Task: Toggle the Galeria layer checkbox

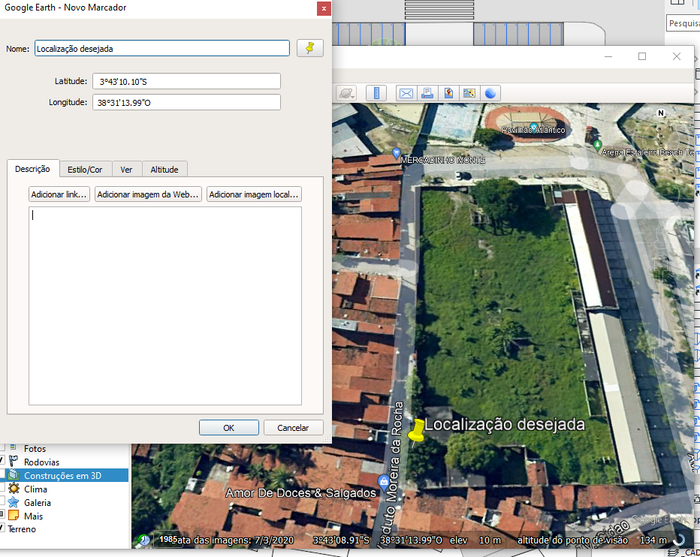Action: click(x=2, y=500)
